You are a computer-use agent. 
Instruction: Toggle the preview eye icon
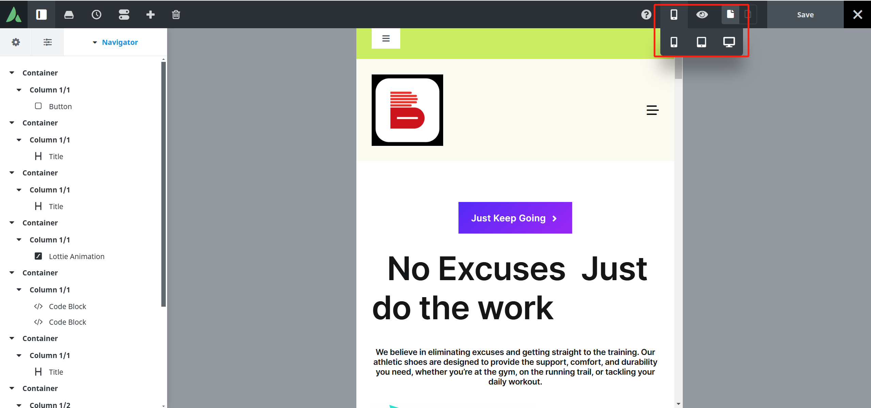(x=702, y=14)
